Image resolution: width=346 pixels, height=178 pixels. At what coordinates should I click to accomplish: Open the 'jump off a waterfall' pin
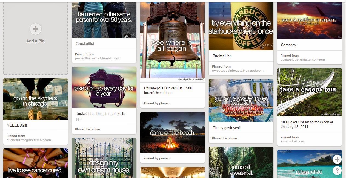241,162
